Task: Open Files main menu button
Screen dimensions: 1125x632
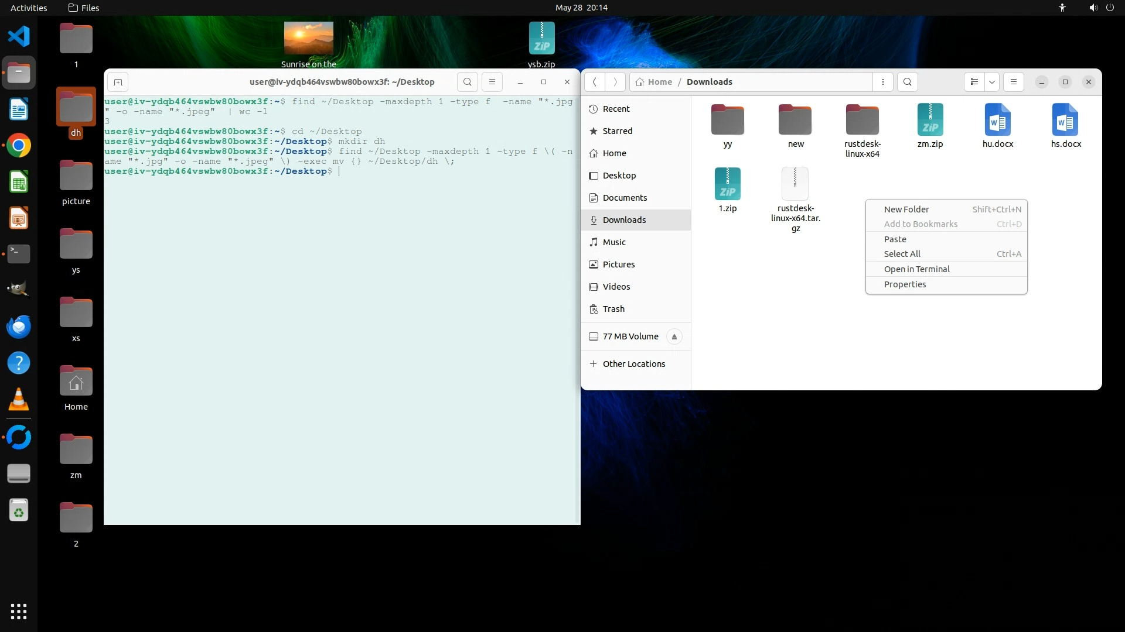Action: [x=1014, y=82]
